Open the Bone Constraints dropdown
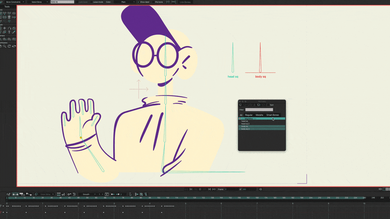 tap(14, 2)
